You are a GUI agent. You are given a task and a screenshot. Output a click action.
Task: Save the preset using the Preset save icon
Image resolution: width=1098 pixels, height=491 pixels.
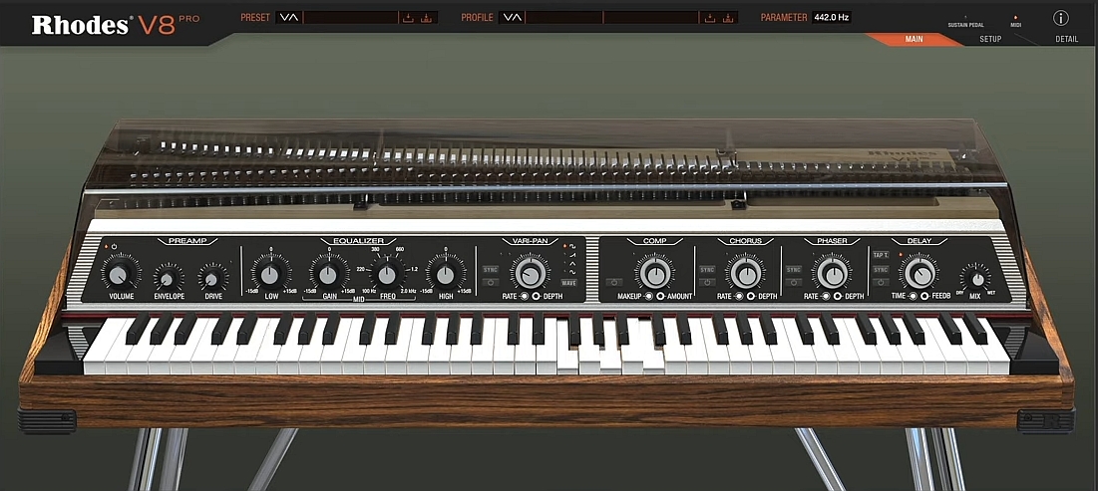pyautogui.click(x=427, y=18)
